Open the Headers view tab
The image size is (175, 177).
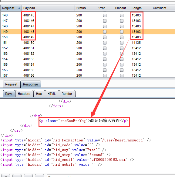point(24,94)
